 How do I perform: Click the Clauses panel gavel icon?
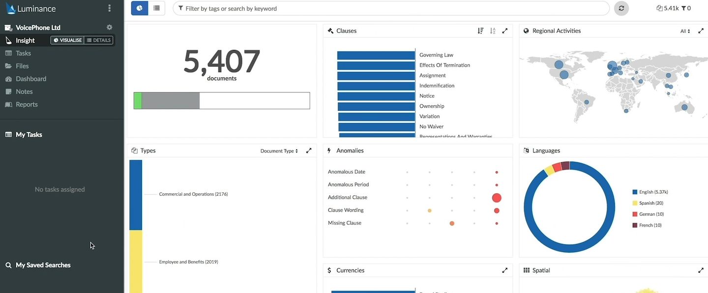point(330,30)
